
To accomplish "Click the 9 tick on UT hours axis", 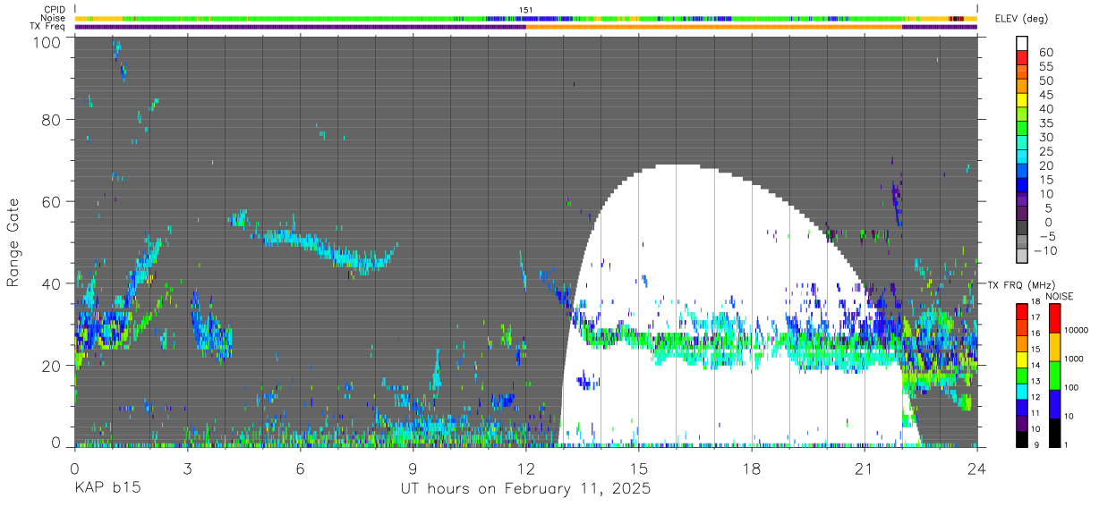I will click(413, 469).
